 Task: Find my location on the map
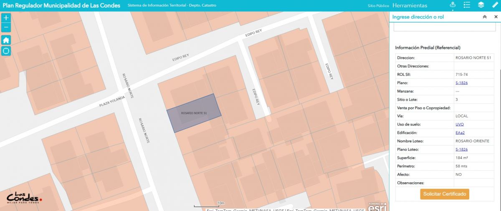click(6, 51)
